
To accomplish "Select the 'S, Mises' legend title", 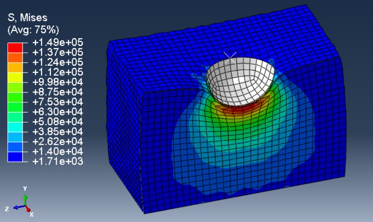I will tap(27, 18).
